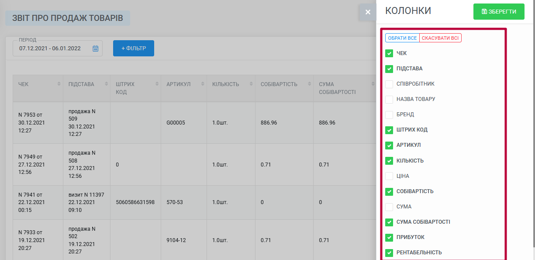
Task: Uncheck the ЧЕК column checkbox
Action: [389, 53]
